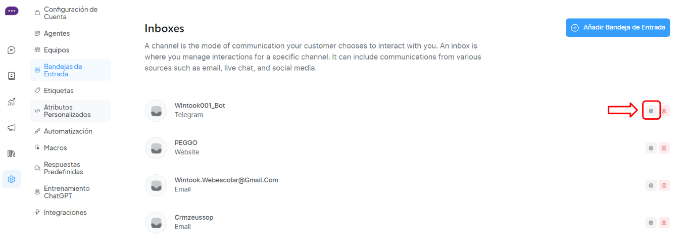
Task: Open Contacts icon in left rail
Action: pos(11,76)
